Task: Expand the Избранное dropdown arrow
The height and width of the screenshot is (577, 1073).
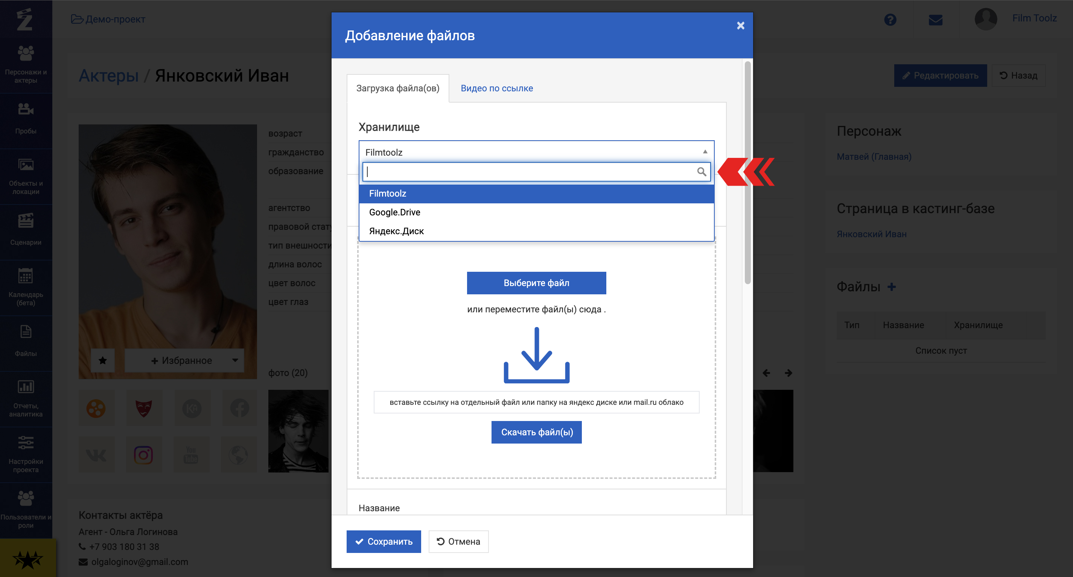Action: point(235,360)
